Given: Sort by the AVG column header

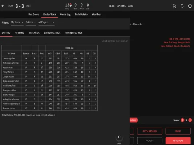Looking at the screenshot, I should click(x=49, y=53).
